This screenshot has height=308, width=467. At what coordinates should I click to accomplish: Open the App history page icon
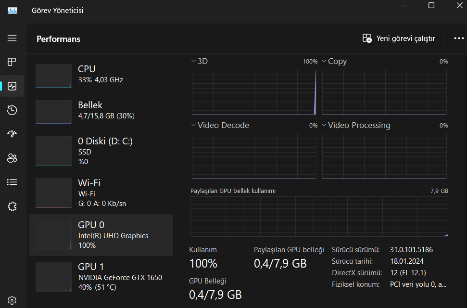tap(12, 110)
